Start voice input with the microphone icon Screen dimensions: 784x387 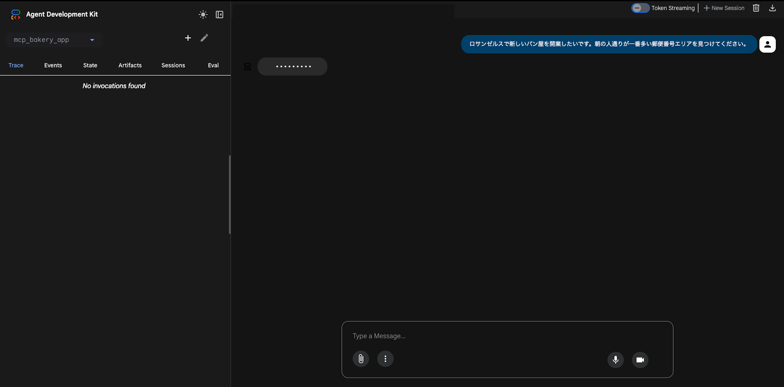tap(616, 360)
